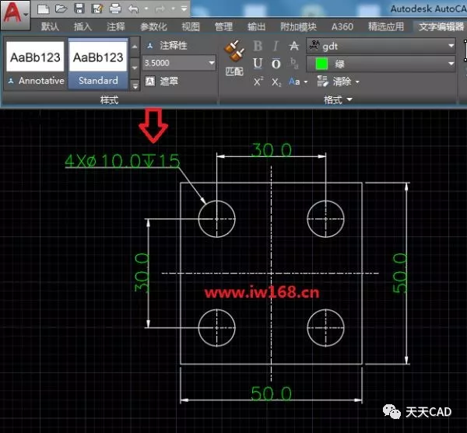Select the left vertical 30.0 dimension
The height and width of the screenshot is (433, 467).
tap(142, 272)
